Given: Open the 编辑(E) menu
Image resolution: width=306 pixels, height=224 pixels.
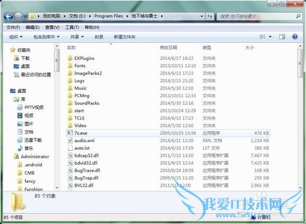Looking at the screenshot, I should pos(32,28).
